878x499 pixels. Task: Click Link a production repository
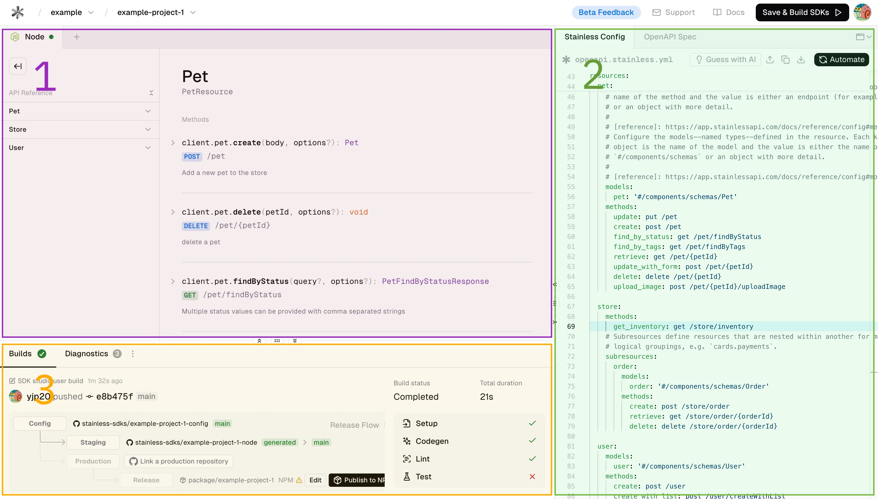pos(178,461)
